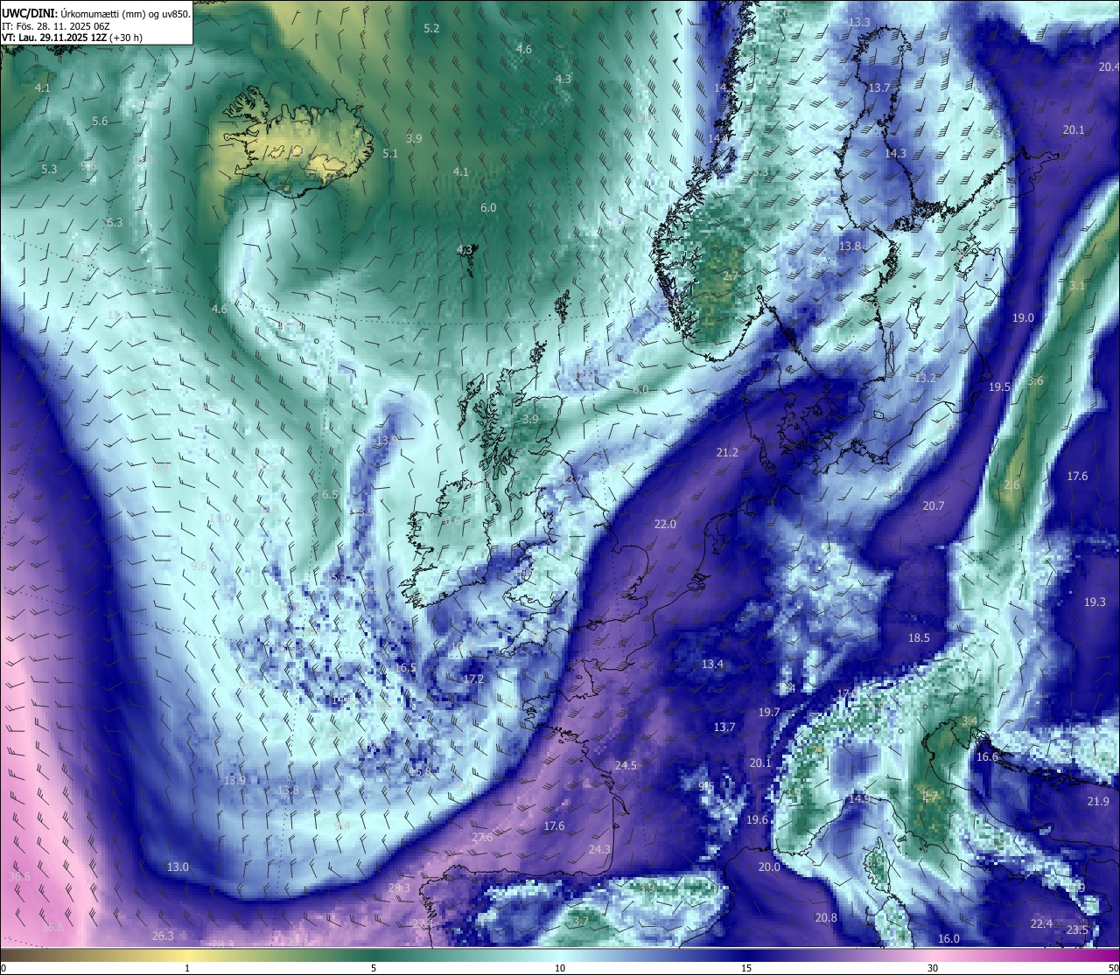Click the 24.3 value on the map

[x=599, y=850]
